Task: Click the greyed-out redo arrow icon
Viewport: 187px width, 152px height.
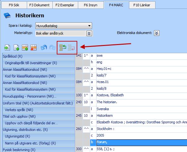Action: pyautogui.click(x=52, y=48)
